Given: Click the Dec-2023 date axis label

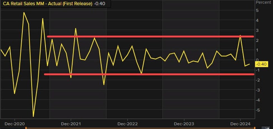Looking at the screenshot, I should coord(183,123).
